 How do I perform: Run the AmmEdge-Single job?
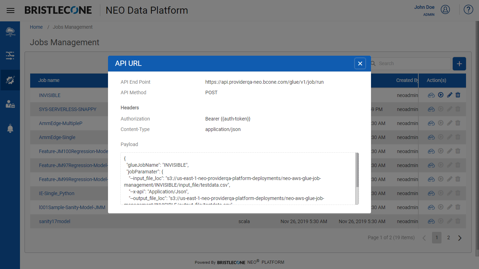point(441,137)
